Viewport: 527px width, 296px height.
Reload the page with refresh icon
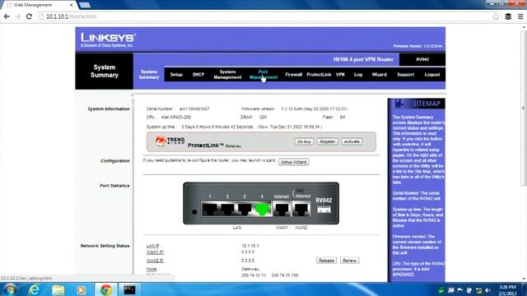29,16
